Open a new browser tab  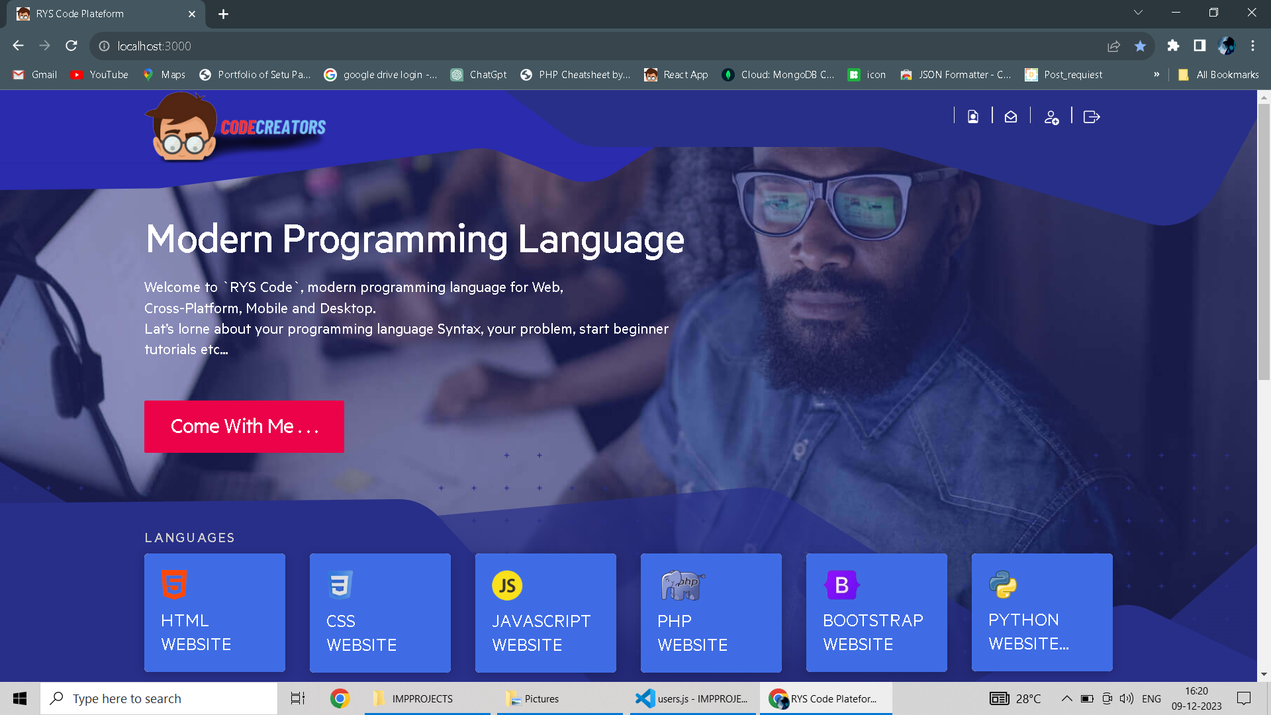pos(224,14)
